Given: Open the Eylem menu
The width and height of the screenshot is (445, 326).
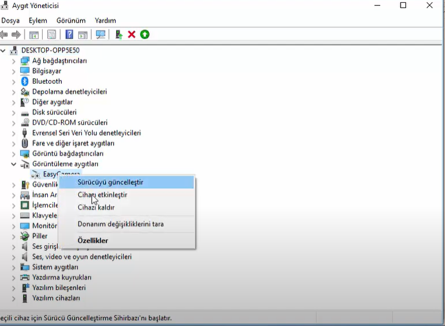Looking at the screenshot, I should pyautogui.click(x=38, y=20).
